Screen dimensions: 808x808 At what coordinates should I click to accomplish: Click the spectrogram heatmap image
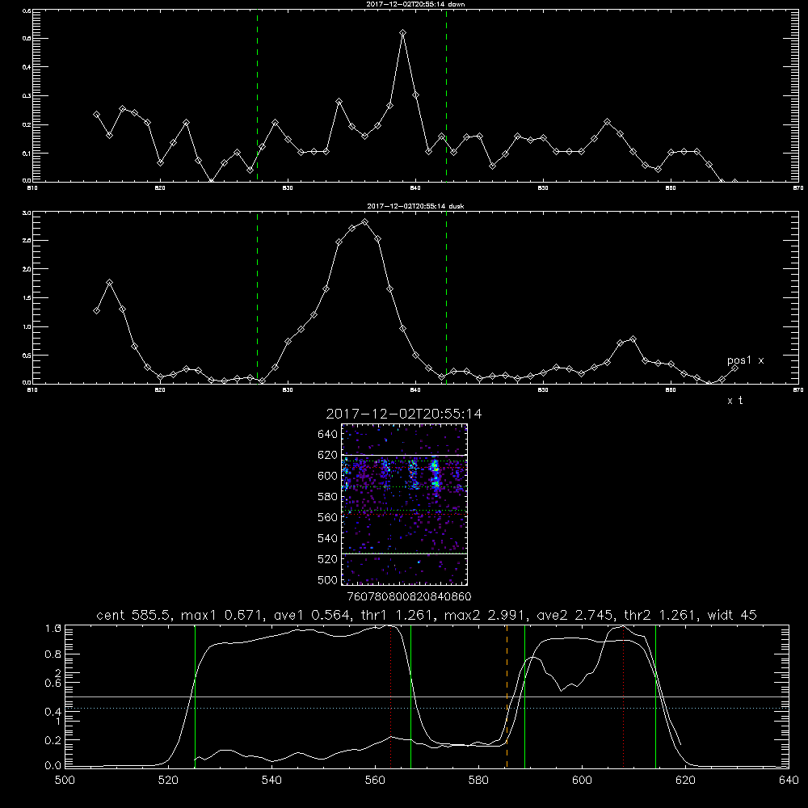[x=404, y=504]
